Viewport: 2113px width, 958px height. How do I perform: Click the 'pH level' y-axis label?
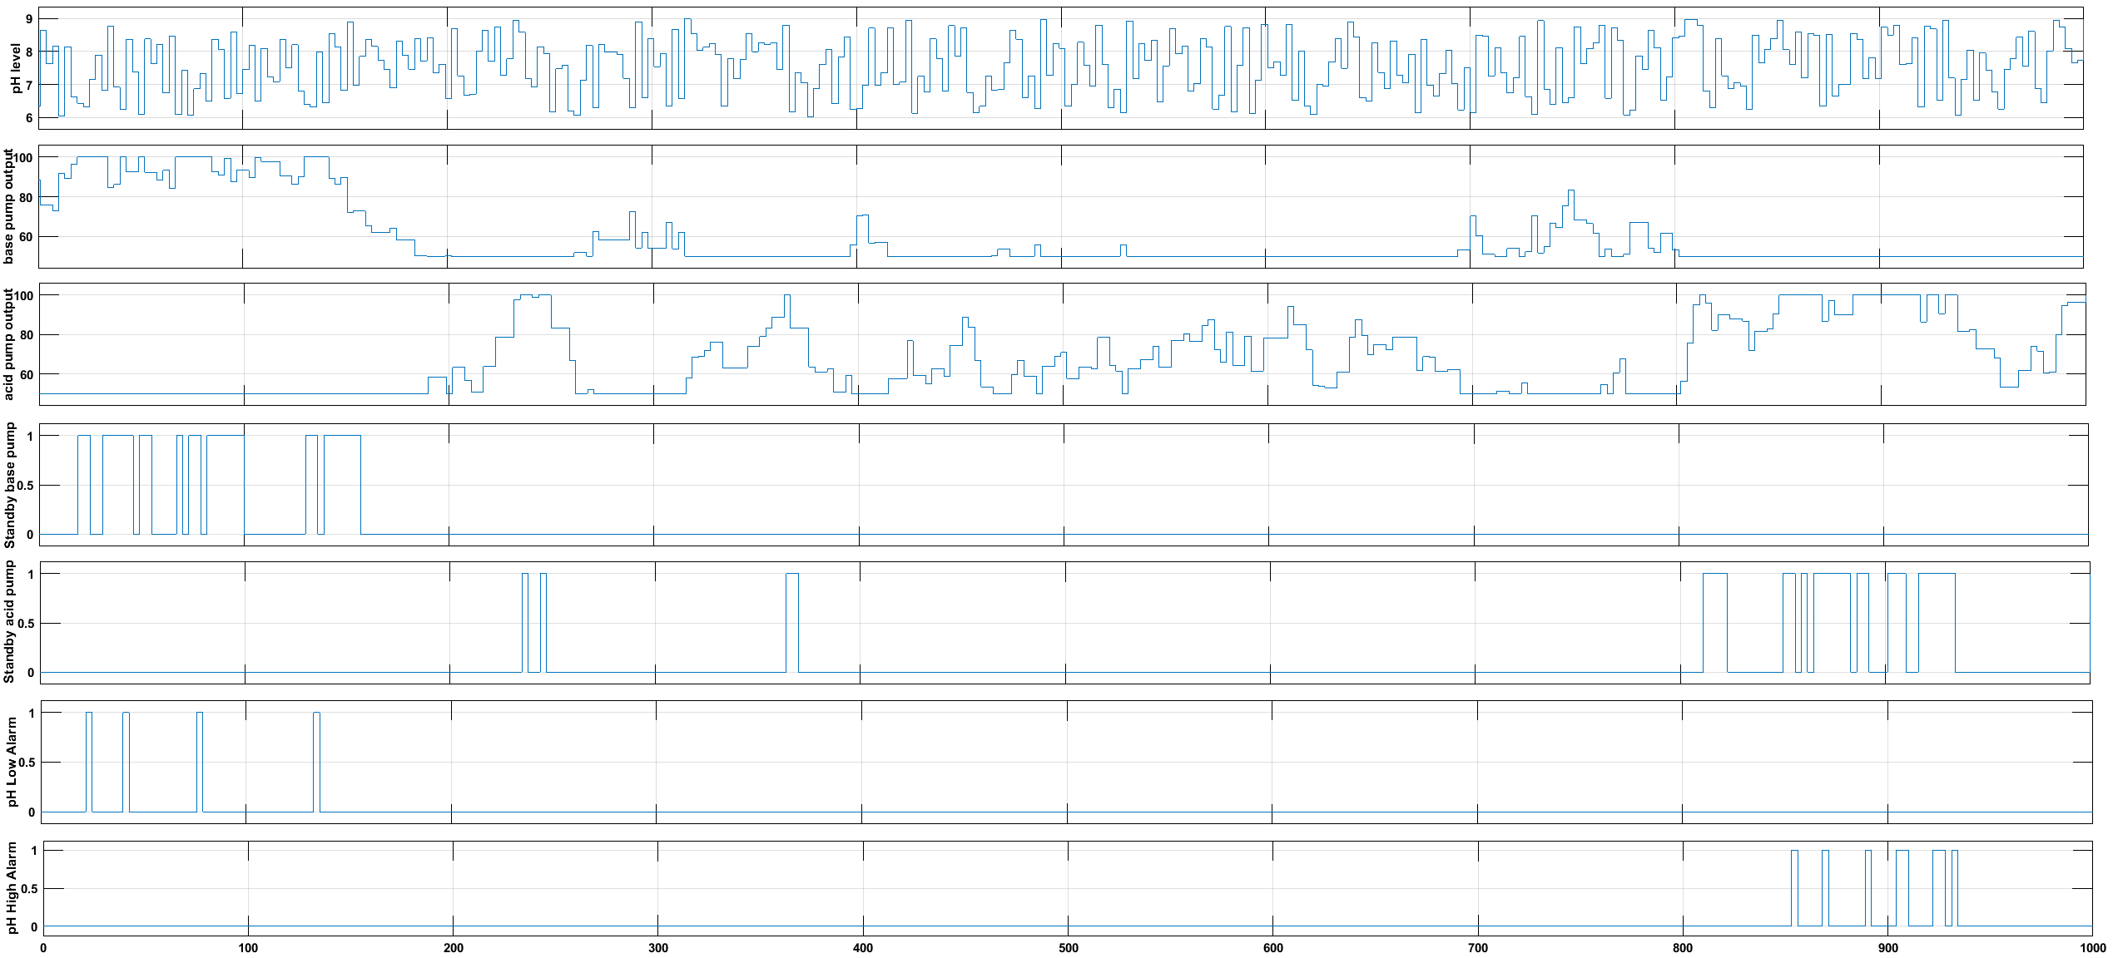click(15, 67)
